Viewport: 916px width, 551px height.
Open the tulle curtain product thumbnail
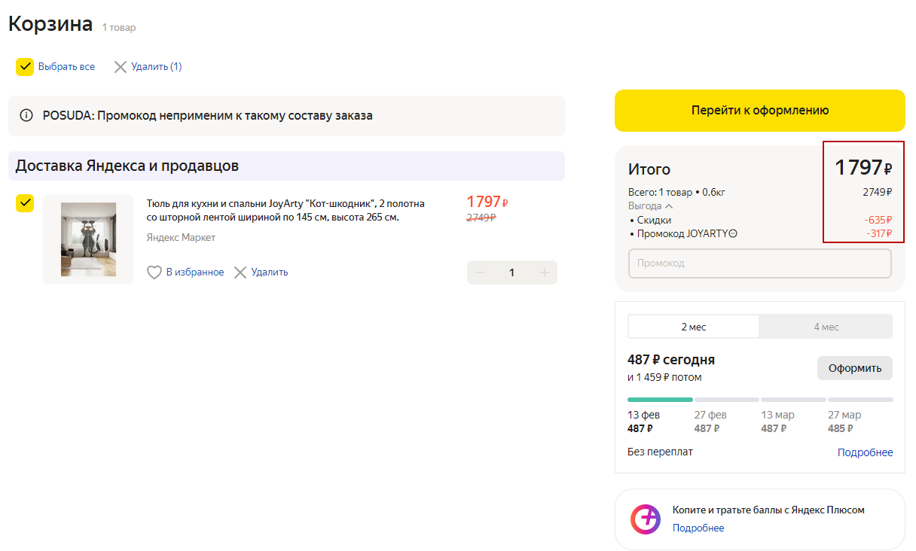pyautogui.click(x=88, y=239)
